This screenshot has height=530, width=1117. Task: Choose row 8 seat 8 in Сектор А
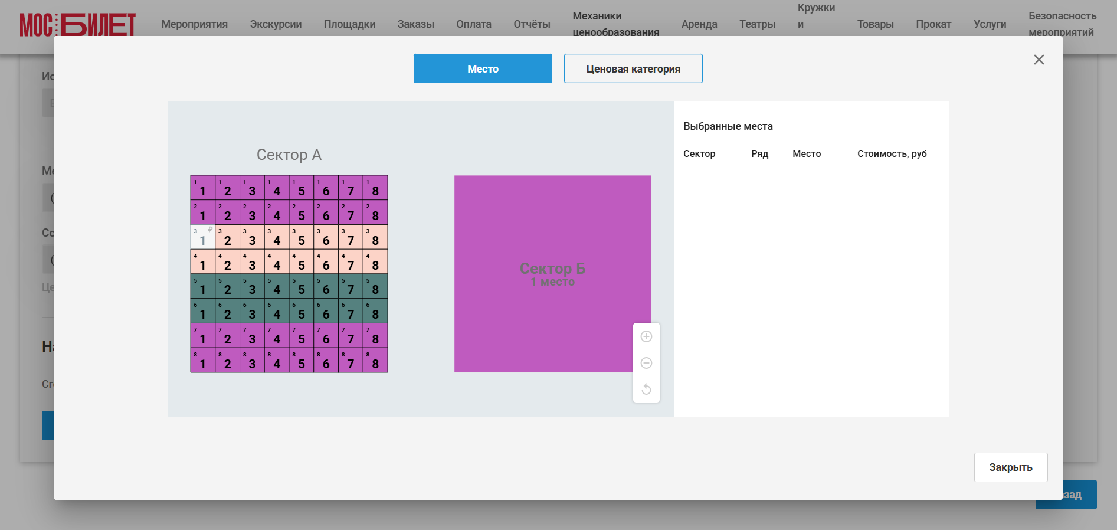[375, 360]
